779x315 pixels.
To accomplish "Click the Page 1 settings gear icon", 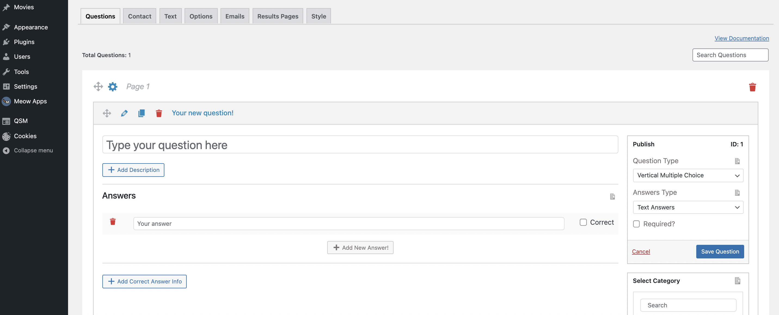I will 112,87.
